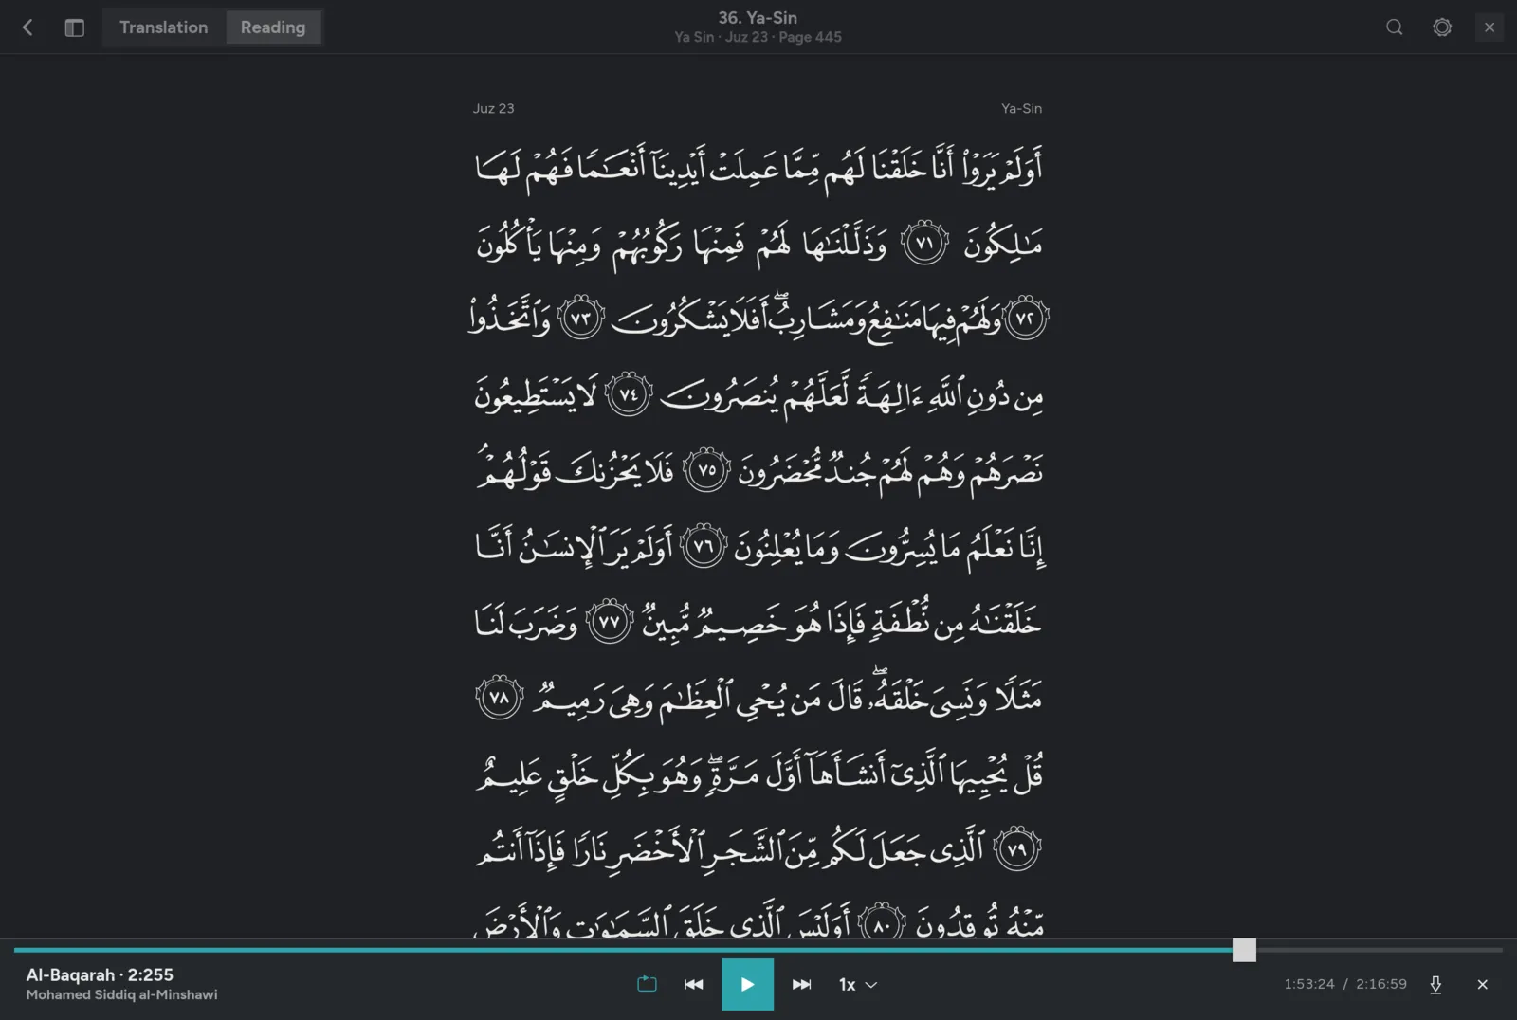Click verse marker ٧٣
The height and width of the screenshot is (1020, 1517).
point(581,319)
